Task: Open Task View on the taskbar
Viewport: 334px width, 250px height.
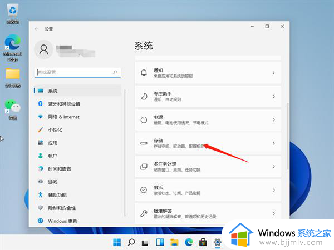Action: tap(145, 242)
